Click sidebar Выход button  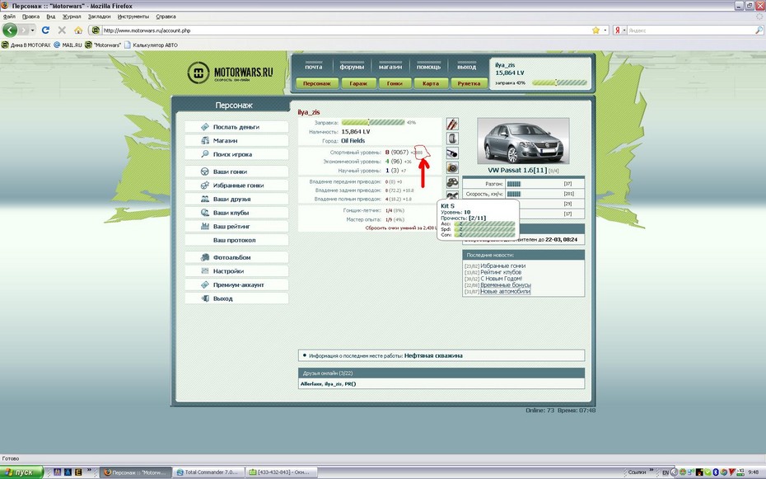tap(236, 298)
